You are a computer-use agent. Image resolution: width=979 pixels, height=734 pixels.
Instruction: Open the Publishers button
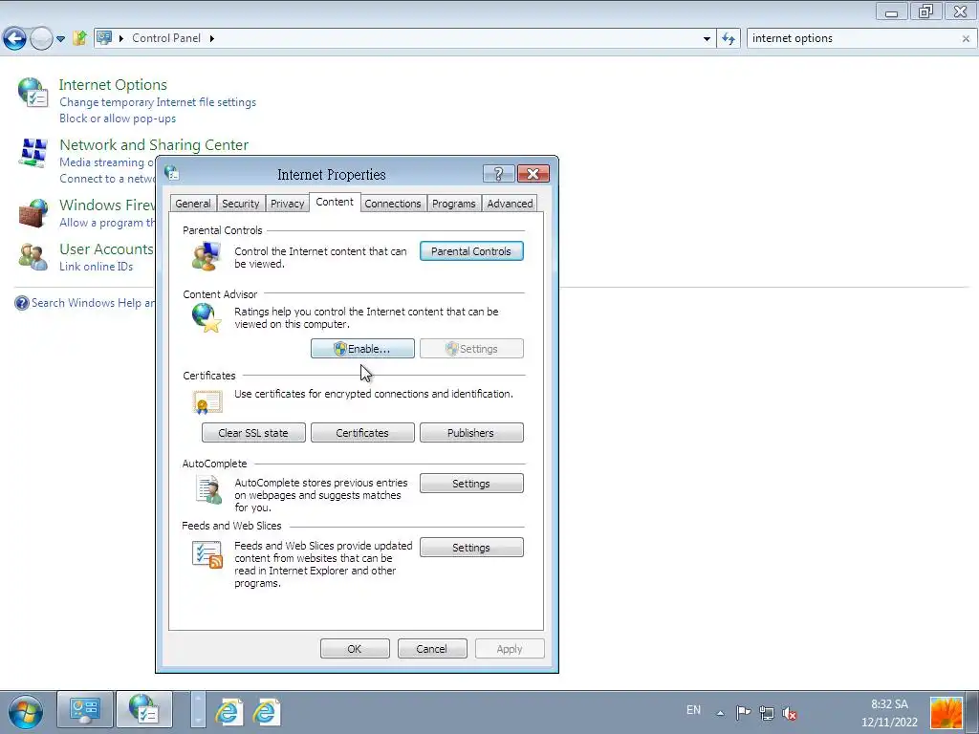(471, 433)
